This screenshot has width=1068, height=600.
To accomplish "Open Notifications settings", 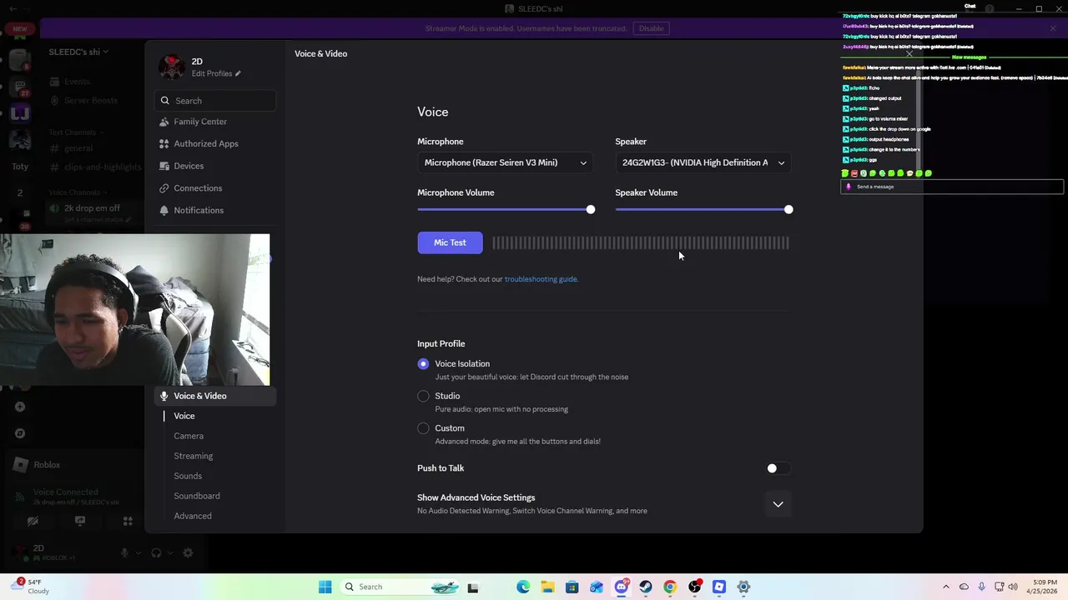I will pos(214,210).
